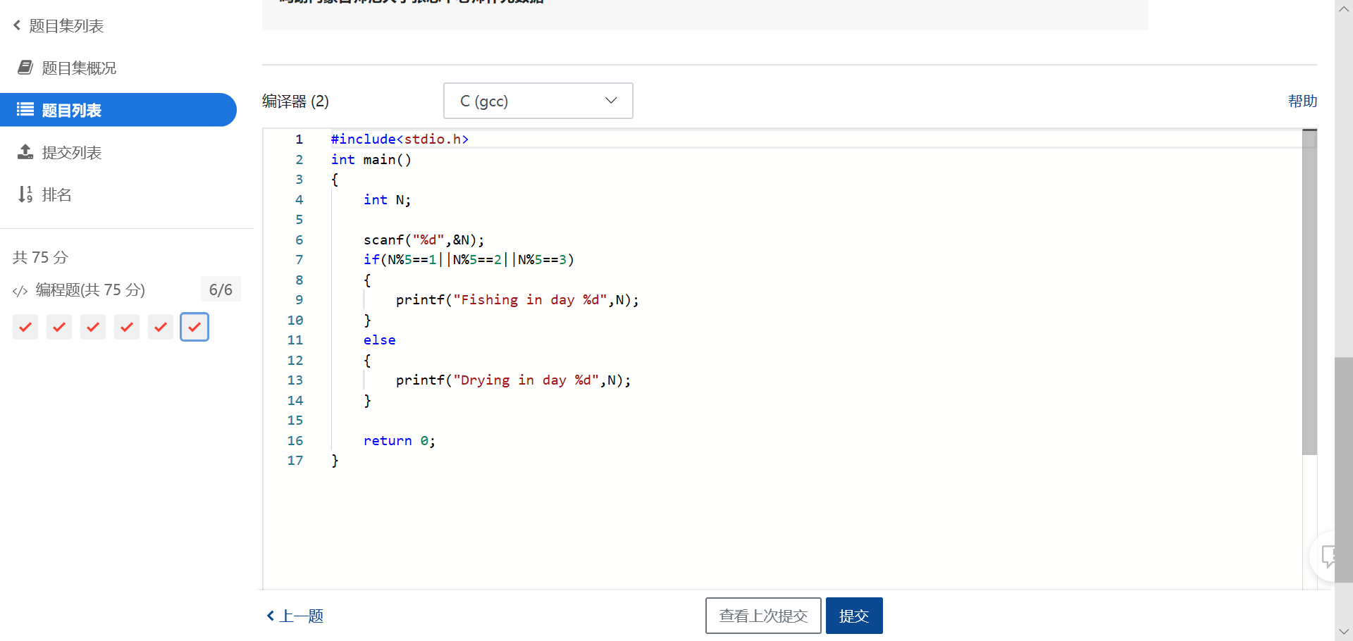
Task: Click the page scrollbar up arrow
Action: [1343, 8]
